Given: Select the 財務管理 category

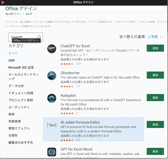Looking at the screenshot, I should (x=14, y=121).
